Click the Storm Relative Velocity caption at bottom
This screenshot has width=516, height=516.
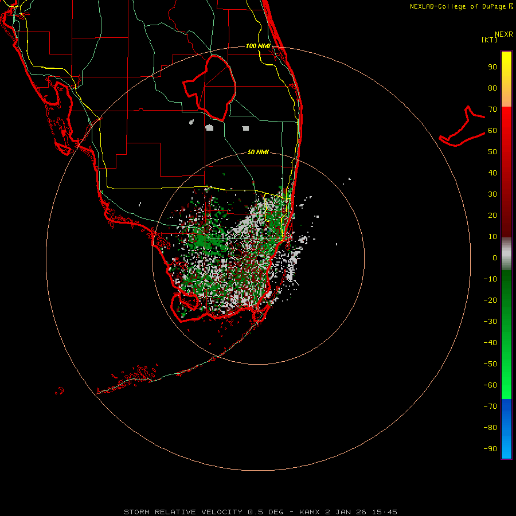click(x=261, y=512)
